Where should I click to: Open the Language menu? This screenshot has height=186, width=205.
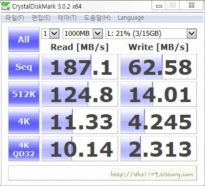coord(131,18)
